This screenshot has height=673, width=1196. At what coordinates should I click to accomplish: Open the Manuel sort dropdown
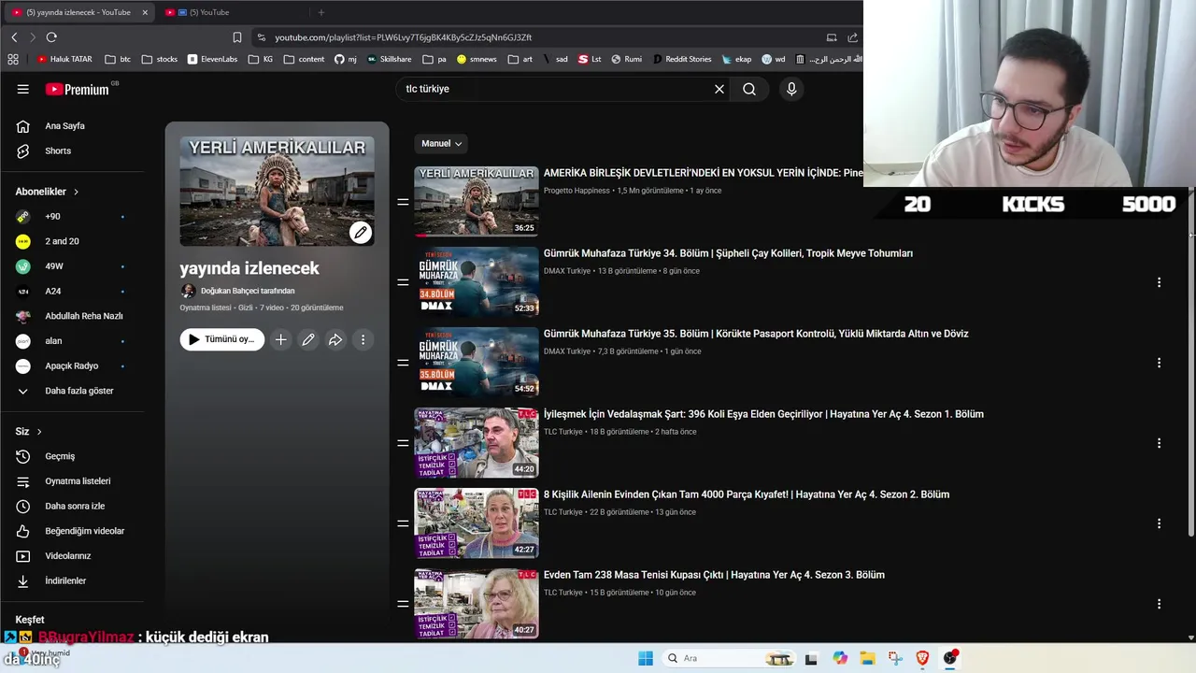[x=441, y=143]
